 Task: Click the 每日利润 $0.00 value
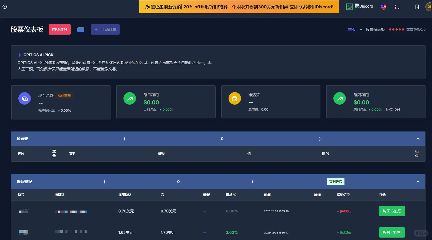[151, 102]
